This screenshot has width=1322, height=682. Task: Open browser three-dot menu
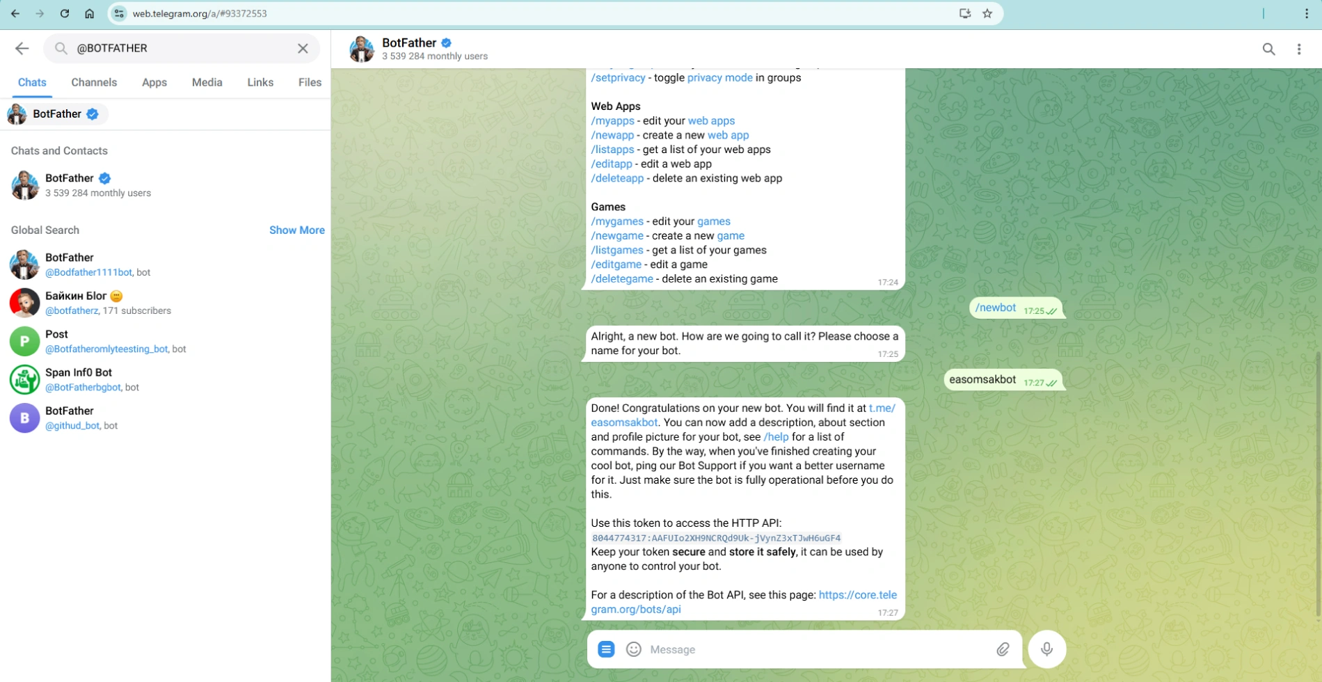[1307, 13]
